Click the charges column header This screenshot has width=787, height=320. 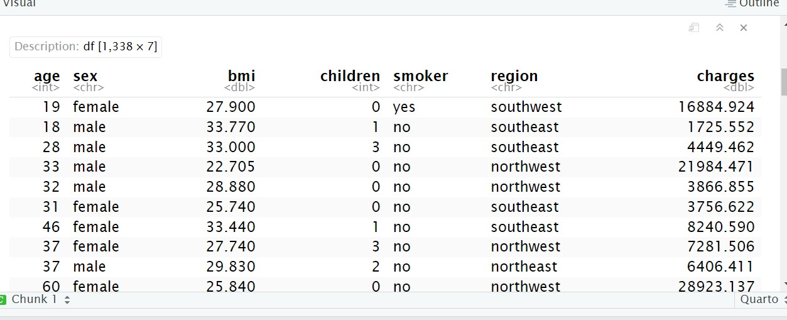click(x=725, y=77)
